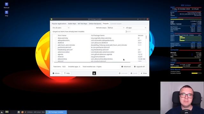Launch Firefox from the taskbar
The width and height of the screenshot is (204, 114).
[22, 112]
